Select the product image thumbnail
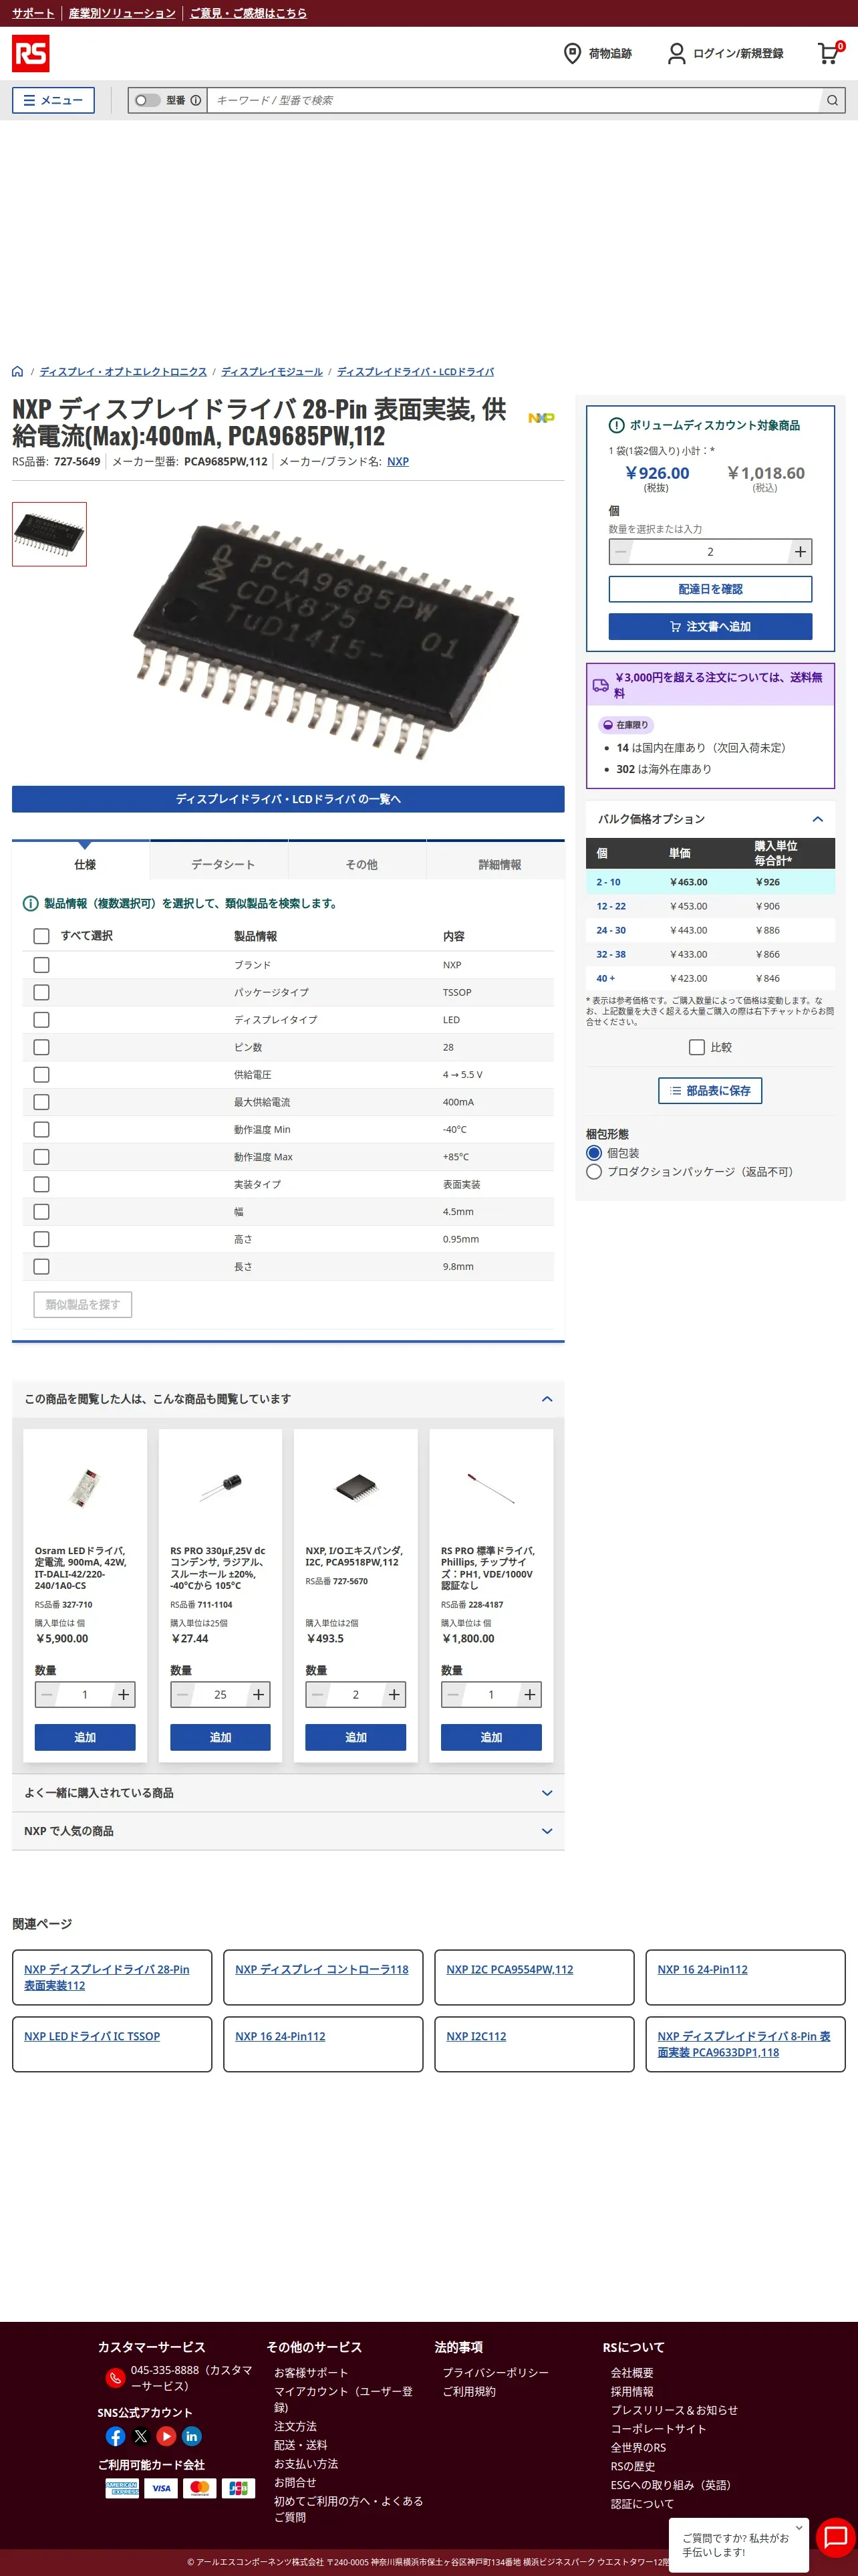 pyautogui.click(x=49, y=534)
